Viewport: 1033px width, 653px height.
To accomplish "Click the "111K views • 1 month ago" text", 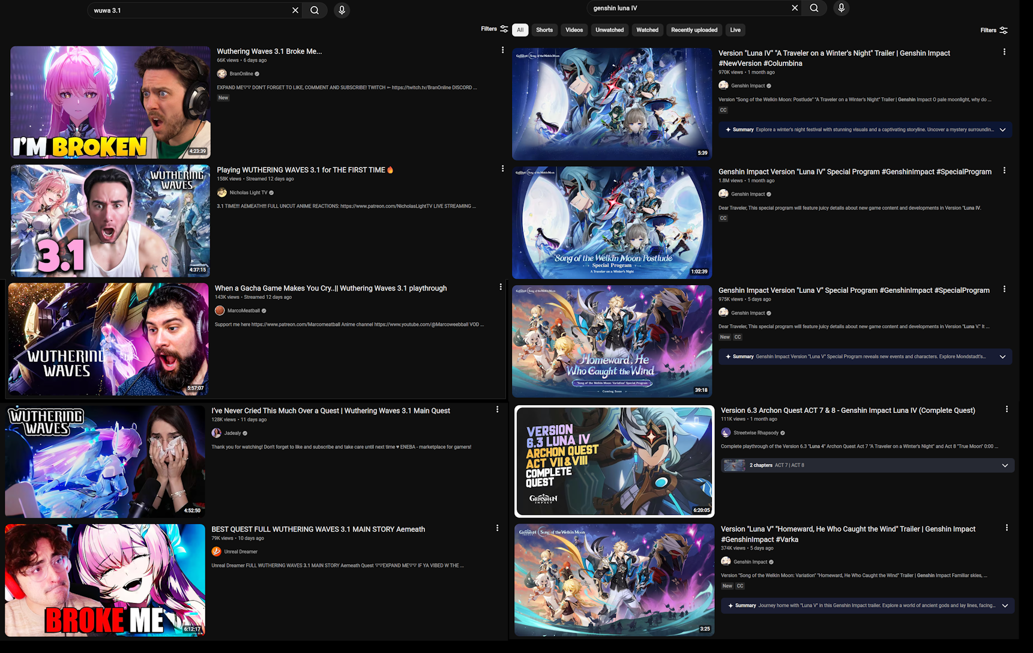I will point(749,420).
